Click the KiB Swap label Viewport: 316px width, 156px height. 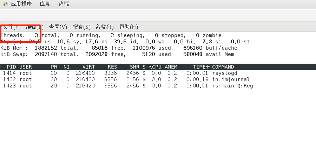coord(14,54)
